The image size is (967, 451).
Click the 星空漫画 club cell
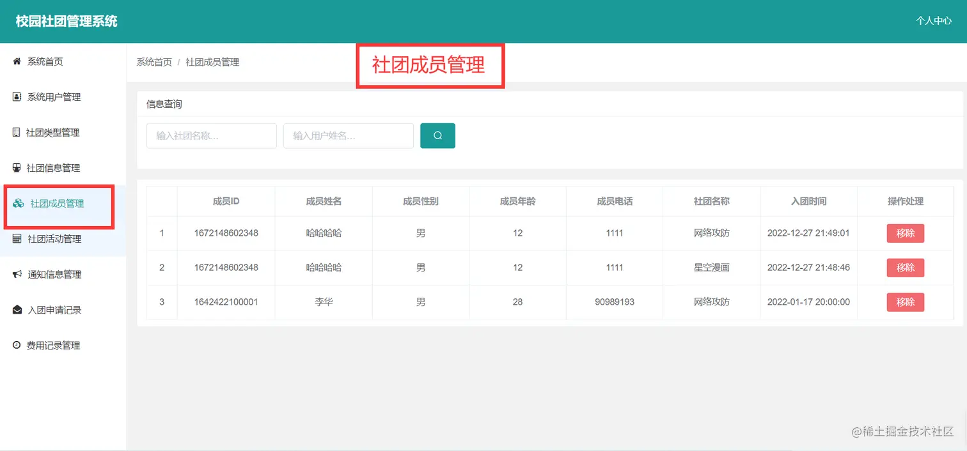point(712,268)
